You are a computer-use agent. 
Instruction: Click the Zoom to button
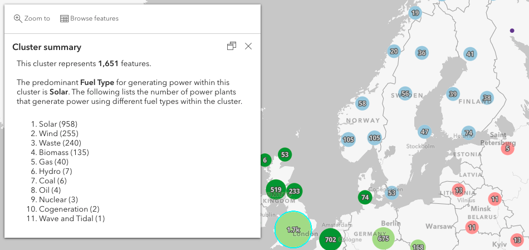pyautogui.click(x=32, y=18)
